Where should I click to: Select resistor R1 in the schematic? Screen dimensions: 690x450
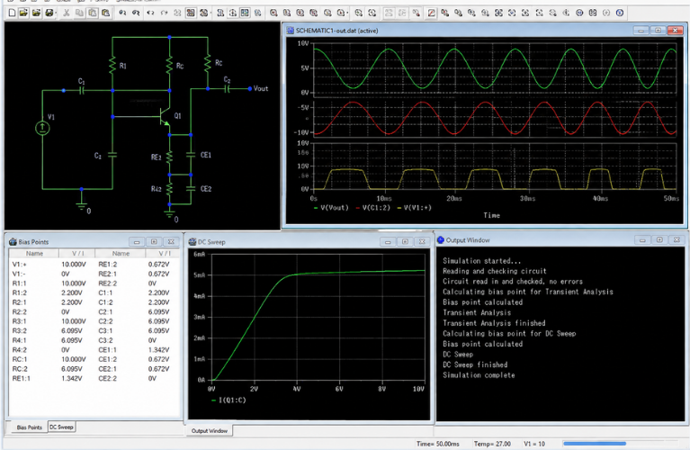[x=112, y=65]
